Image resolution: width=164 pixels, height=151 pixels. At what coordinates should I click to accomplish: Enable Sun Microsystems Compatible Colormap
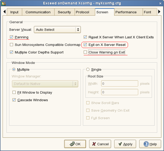point(11,45)
